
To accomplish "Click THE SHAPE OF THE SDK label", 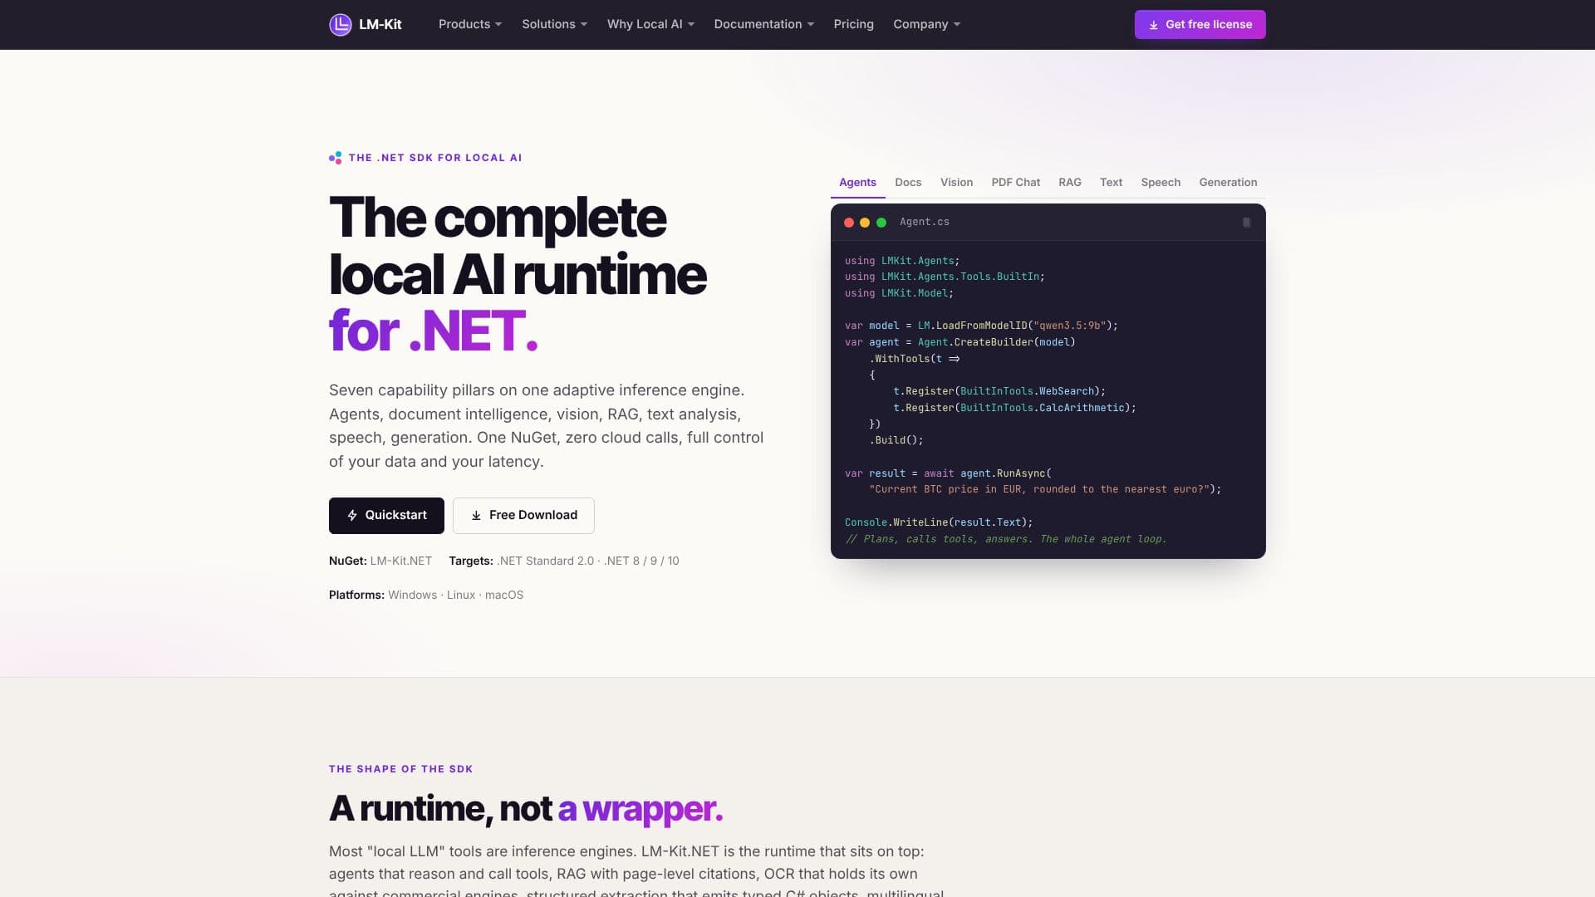I will (400, 769).
